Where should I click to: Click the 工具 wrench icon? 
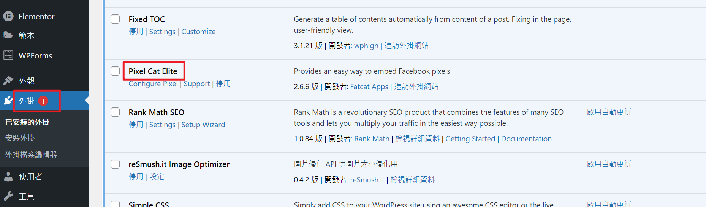point(8,196)
